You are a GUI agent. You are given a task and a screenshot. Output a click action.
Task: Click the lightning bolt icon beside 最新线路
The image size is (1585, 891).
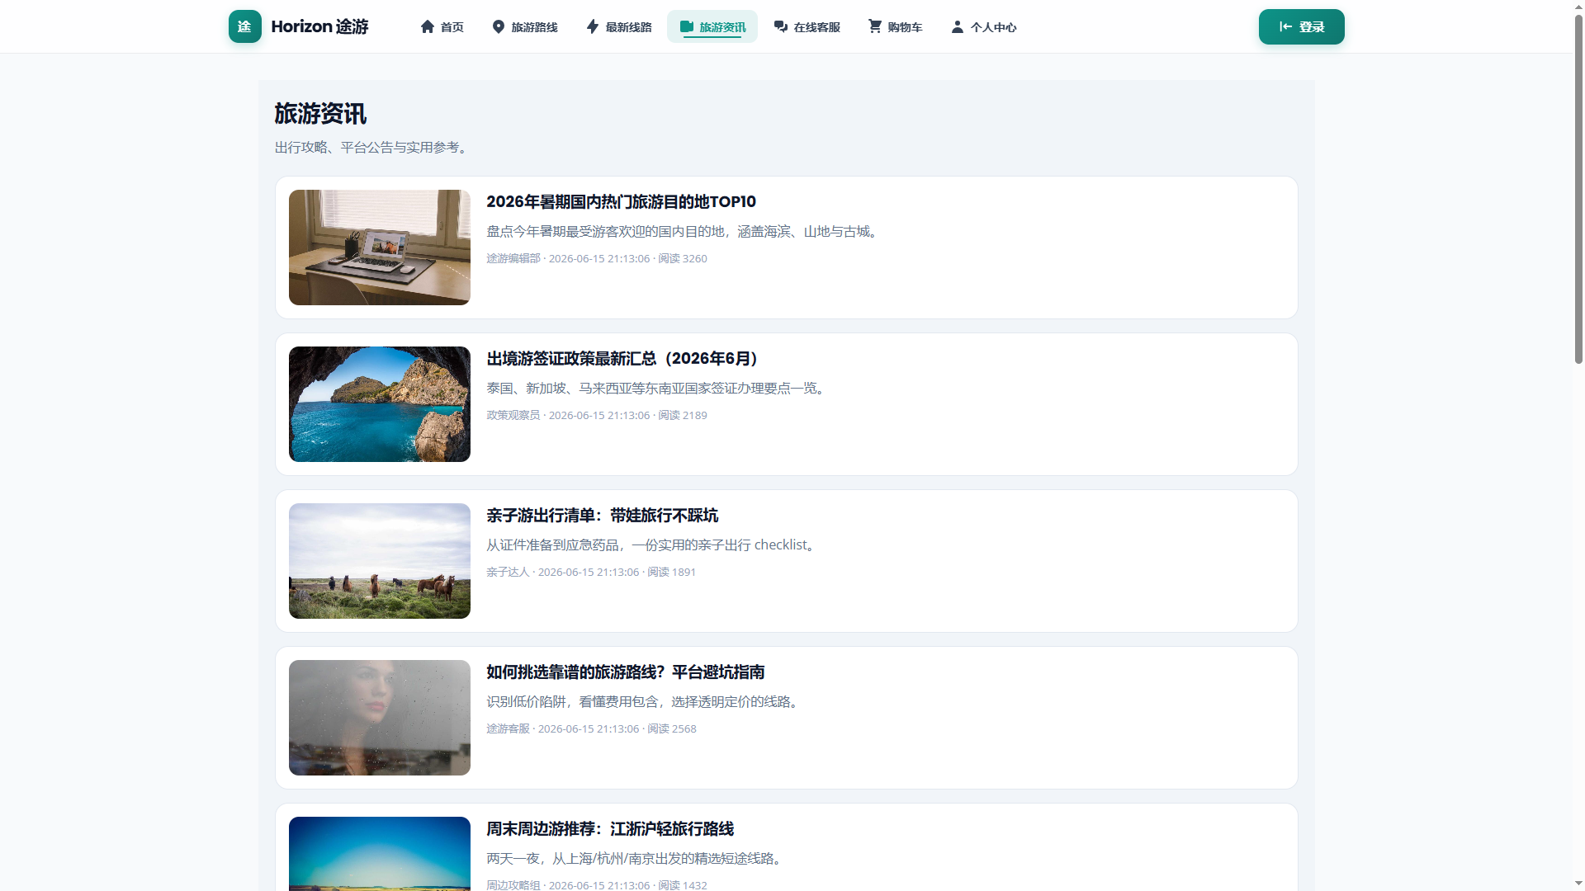pos(593,26)
